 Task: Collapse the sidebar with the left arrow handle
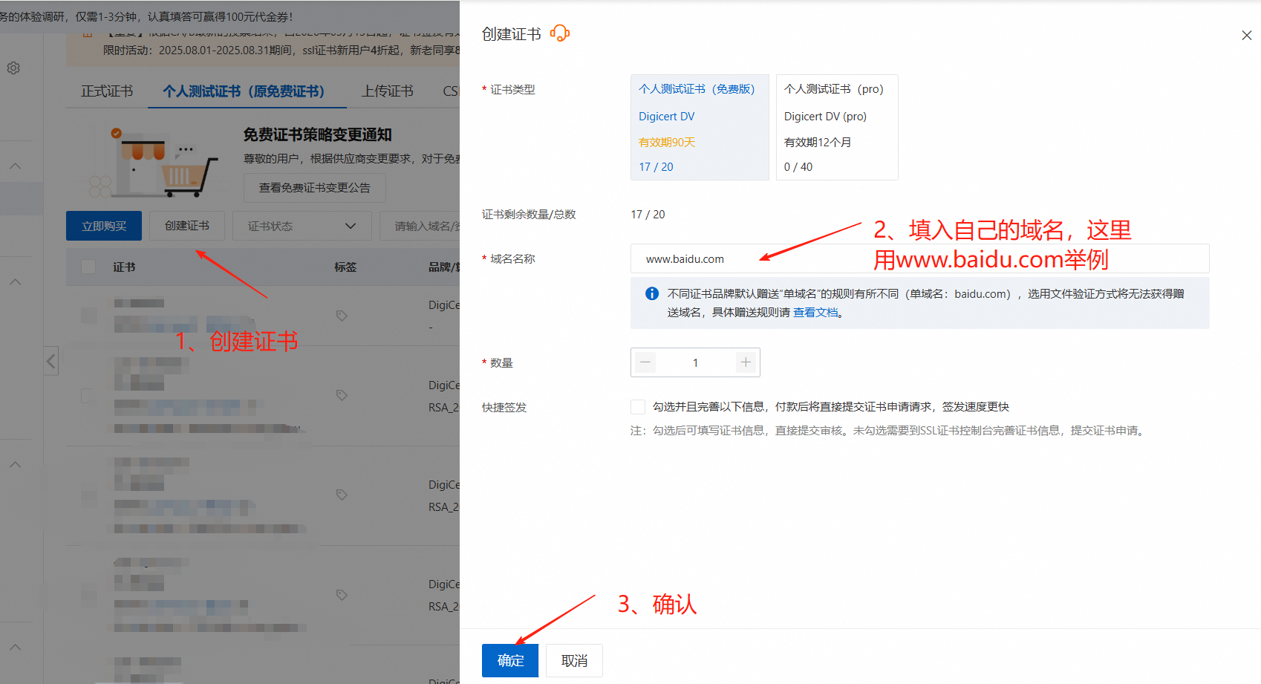pyautogui.click(x=50, y=361)
